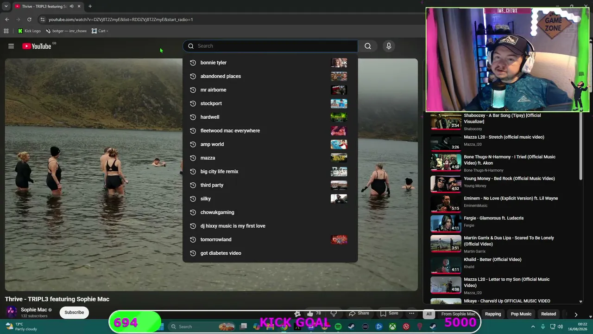Select the Pop Music filter chip

click(521, 314)
